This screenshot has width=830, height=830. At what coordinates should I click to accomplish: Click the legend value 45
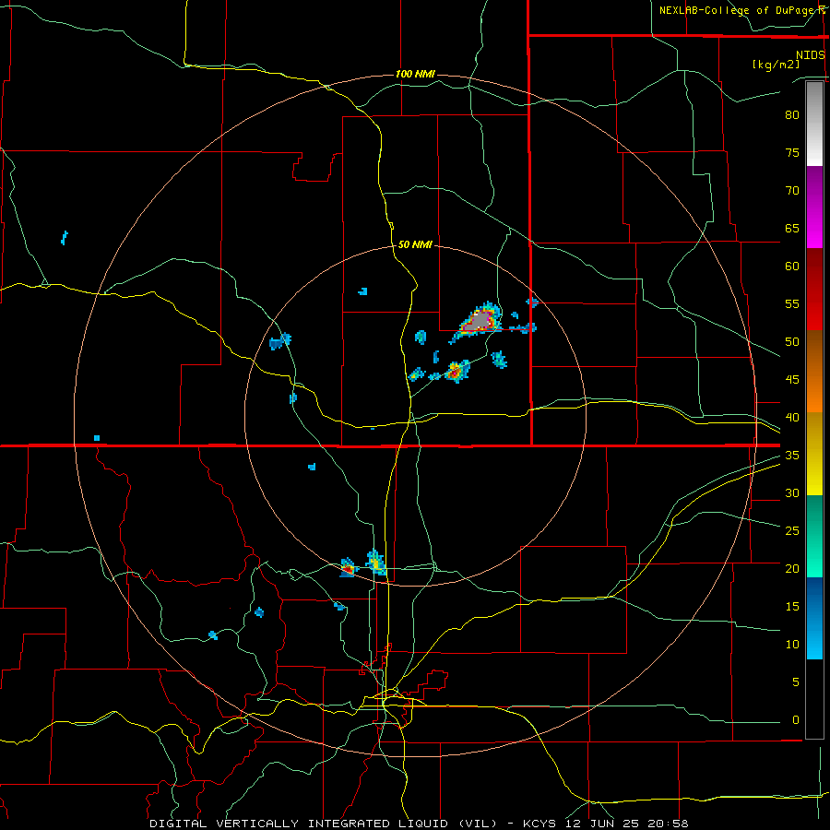pos(792,380)
